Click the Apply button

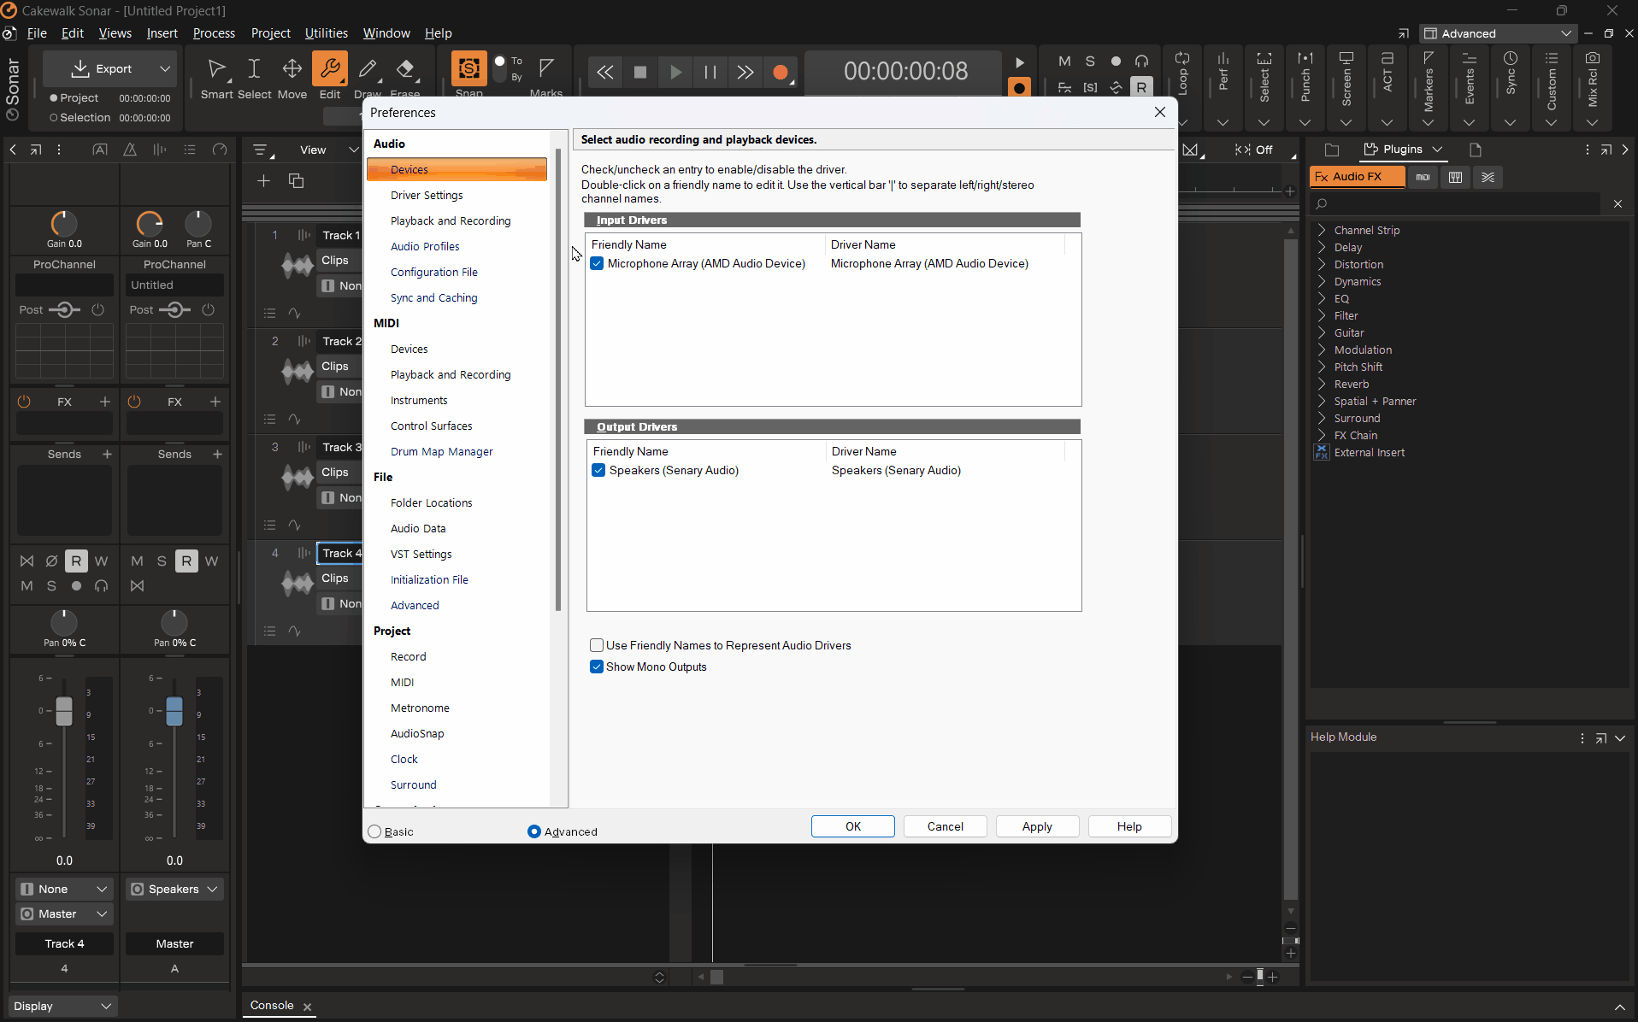coord(1036,826)
